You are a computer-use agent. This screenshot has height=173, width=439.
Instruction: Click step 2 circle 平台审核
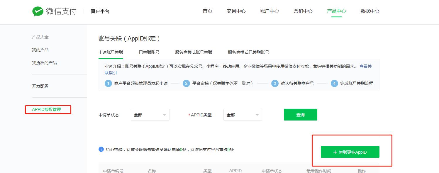[x=186, y=83]
